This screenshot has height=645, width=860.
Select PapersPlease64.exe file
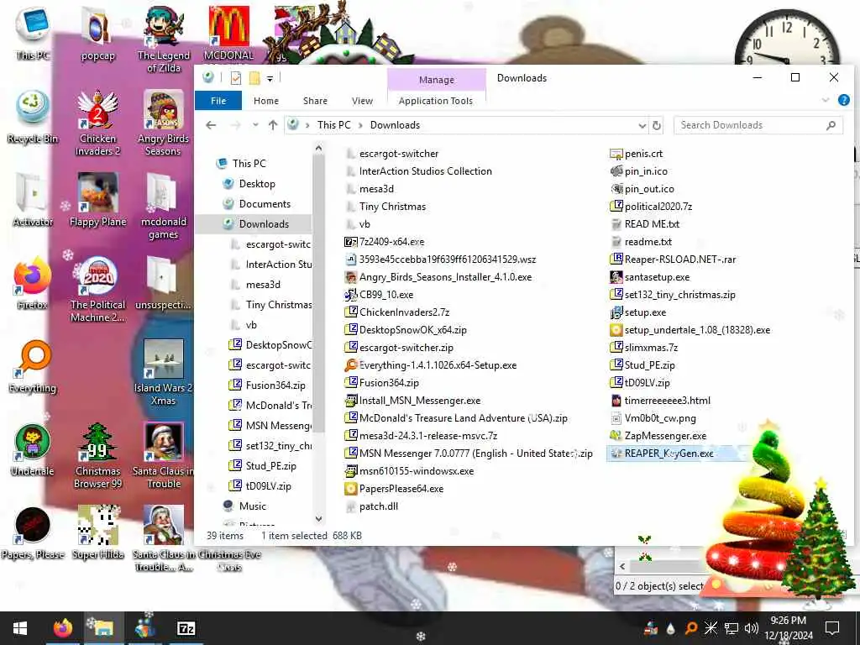coord(401,489)
